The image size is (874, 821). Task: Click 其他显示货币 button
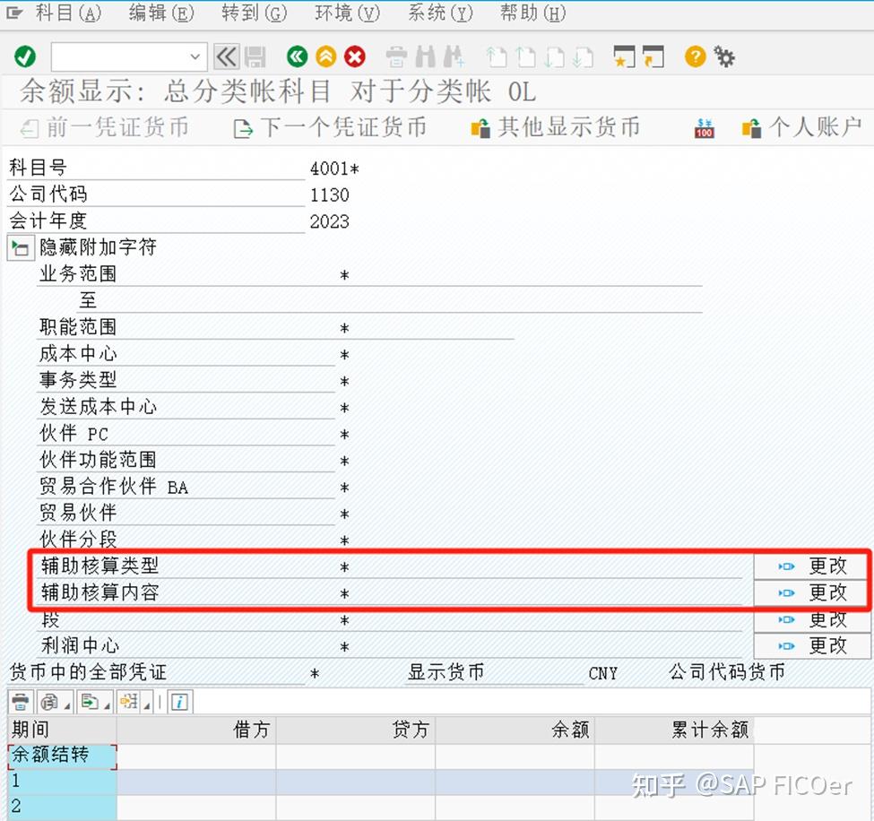click(556, 127)
